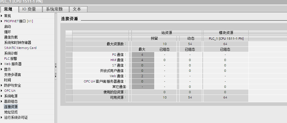Expand the PROFINET 接口 [X1] node arrow
287x123 pixels.
pyautogui.click(x=2, y=21)
